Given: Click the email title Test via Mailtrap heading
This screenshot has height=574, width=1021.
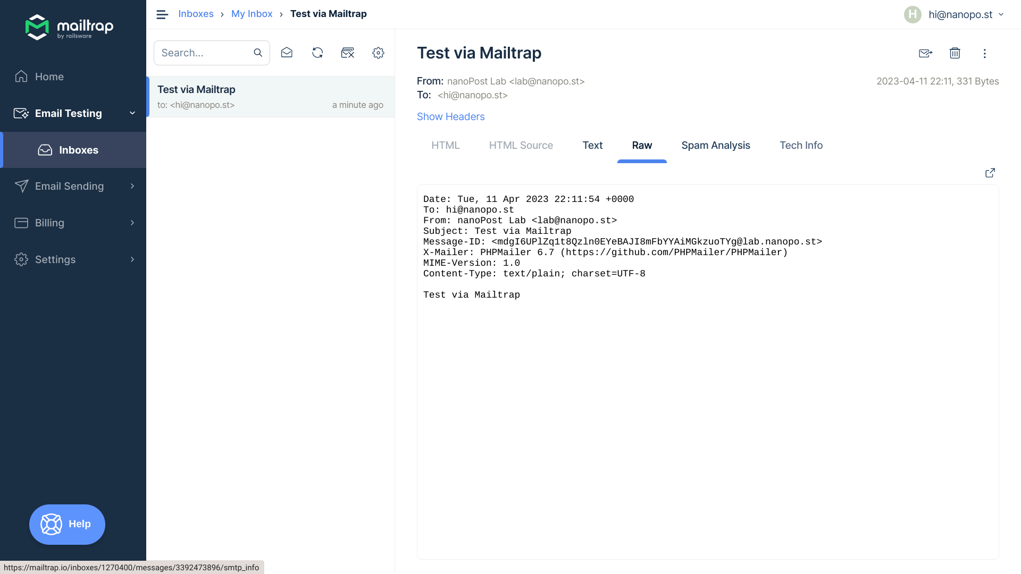Looking at the screenshot, I should 479,53.
